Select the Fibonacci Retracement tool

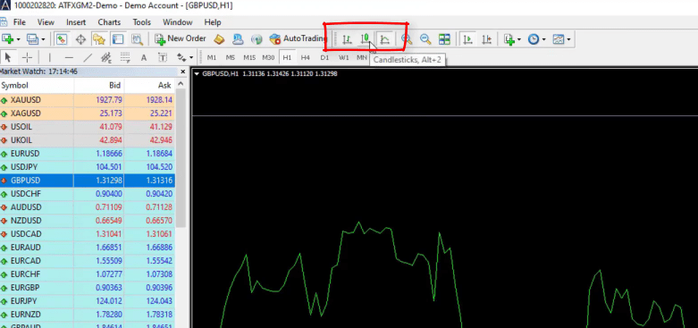pyautogui.click(x=125, y=57)
